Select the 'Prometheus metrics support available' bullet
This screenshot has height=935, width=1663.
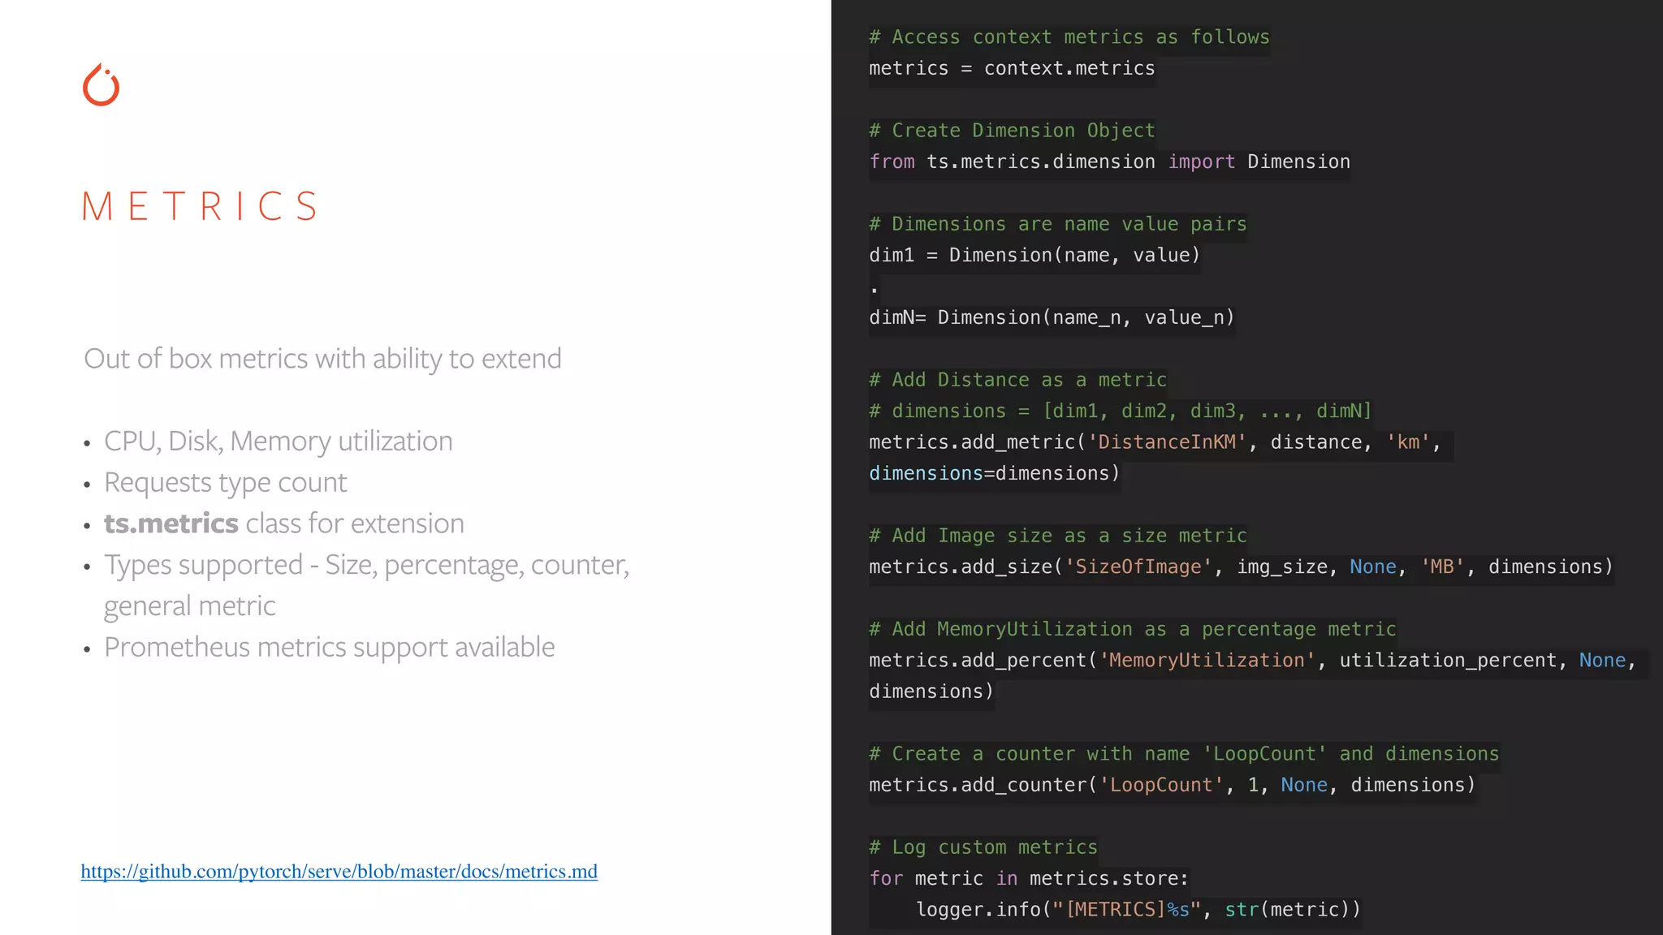point(329,647)
